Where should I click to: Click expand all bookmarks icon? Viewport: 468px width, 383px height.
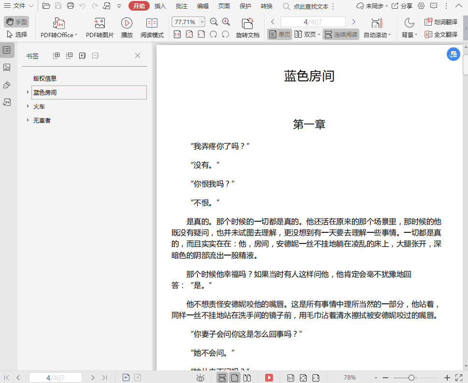point(56,56)
